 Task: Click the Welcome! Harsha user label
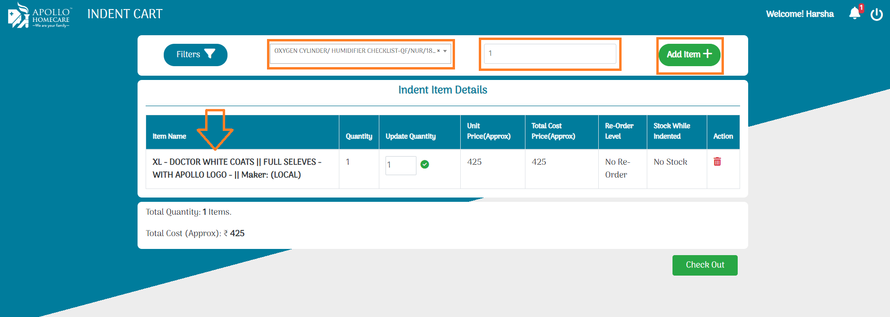800,14
